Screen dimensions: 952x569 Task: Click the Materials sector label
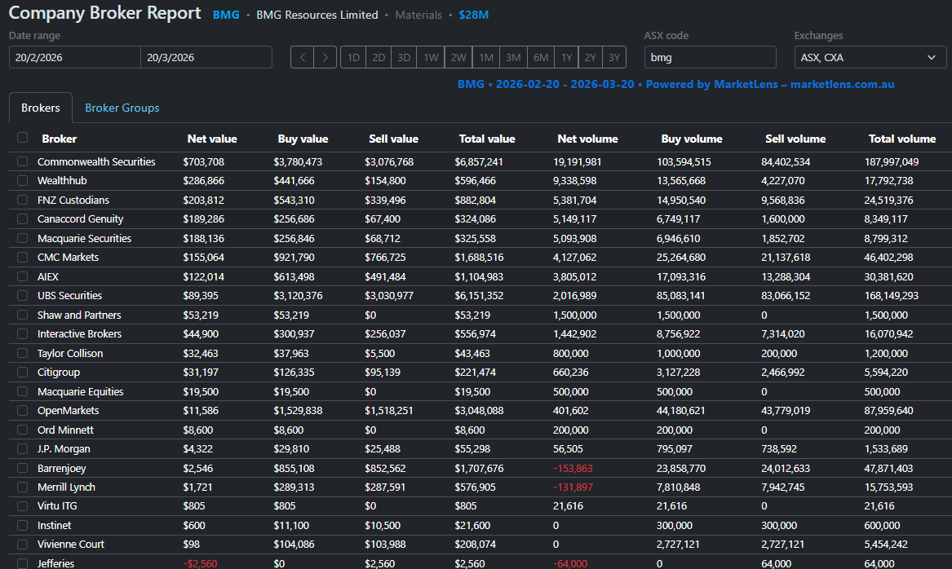pyautogui.click(x=418, y=15)
